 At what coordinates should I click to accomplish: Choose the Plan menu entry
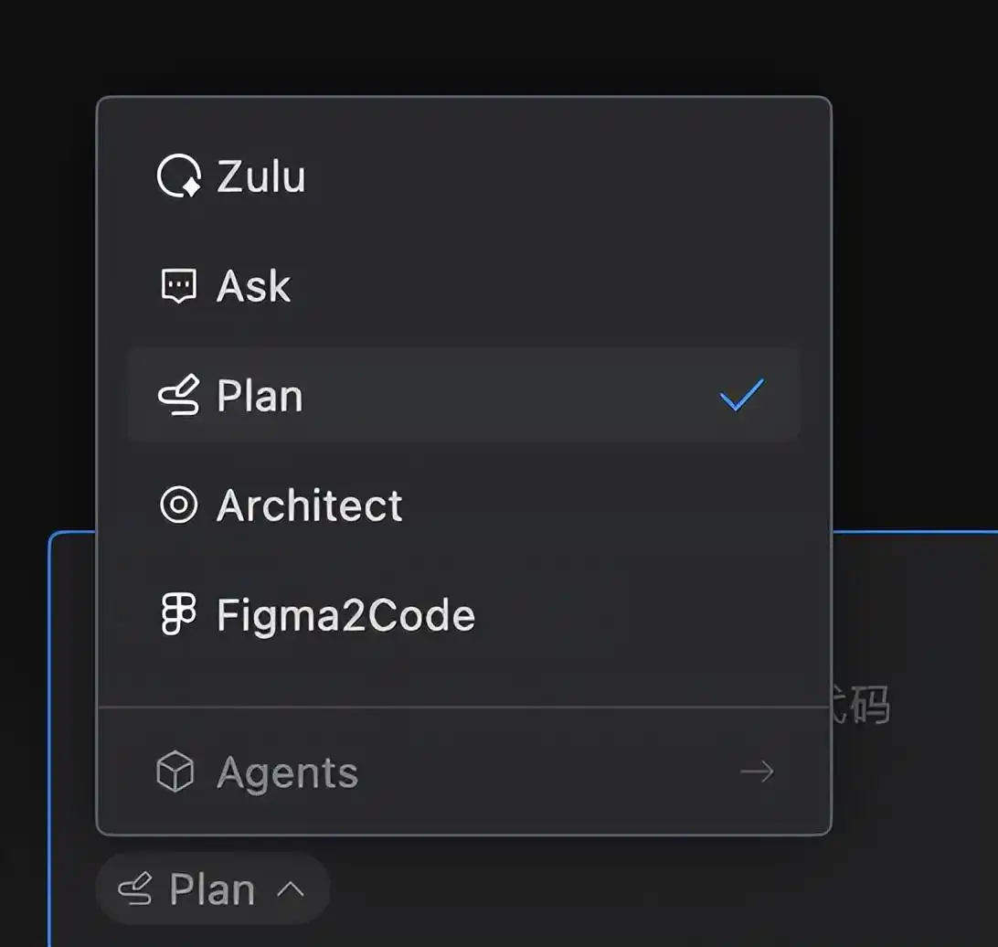(260, 397)
